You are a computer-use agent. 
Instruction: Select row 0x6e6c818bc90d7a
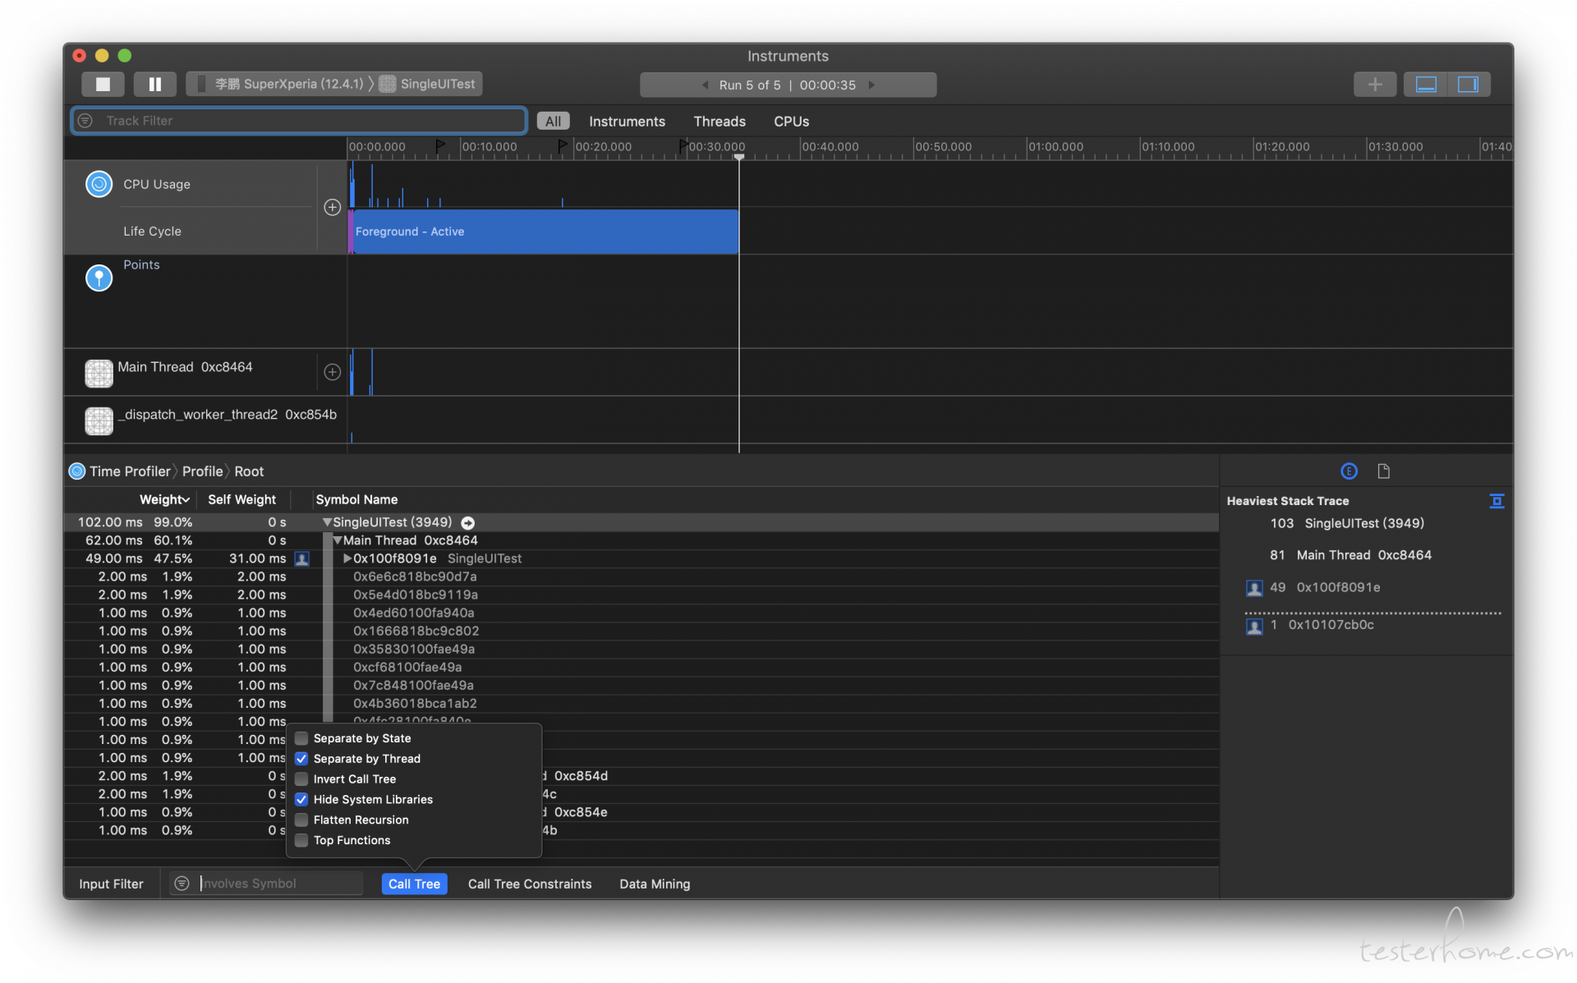point(641,576)
